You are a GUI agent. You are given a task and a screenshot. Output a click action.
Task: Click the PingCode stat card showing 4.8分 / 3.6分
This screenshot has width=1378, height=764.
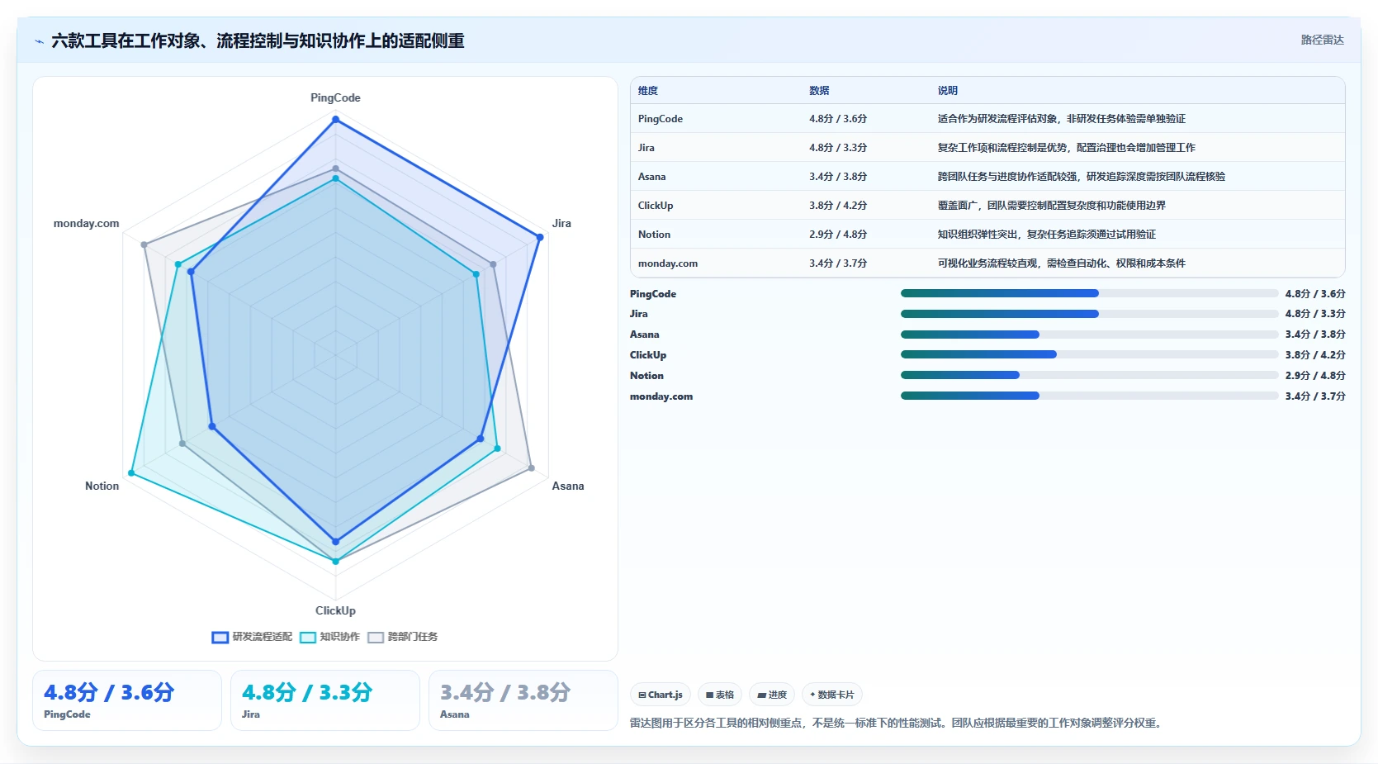(x=127, y=700)
